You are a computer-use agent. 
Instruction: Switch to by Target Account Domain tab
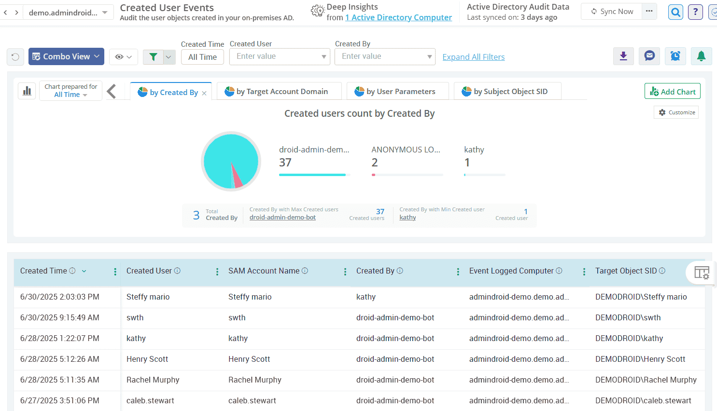279,92
